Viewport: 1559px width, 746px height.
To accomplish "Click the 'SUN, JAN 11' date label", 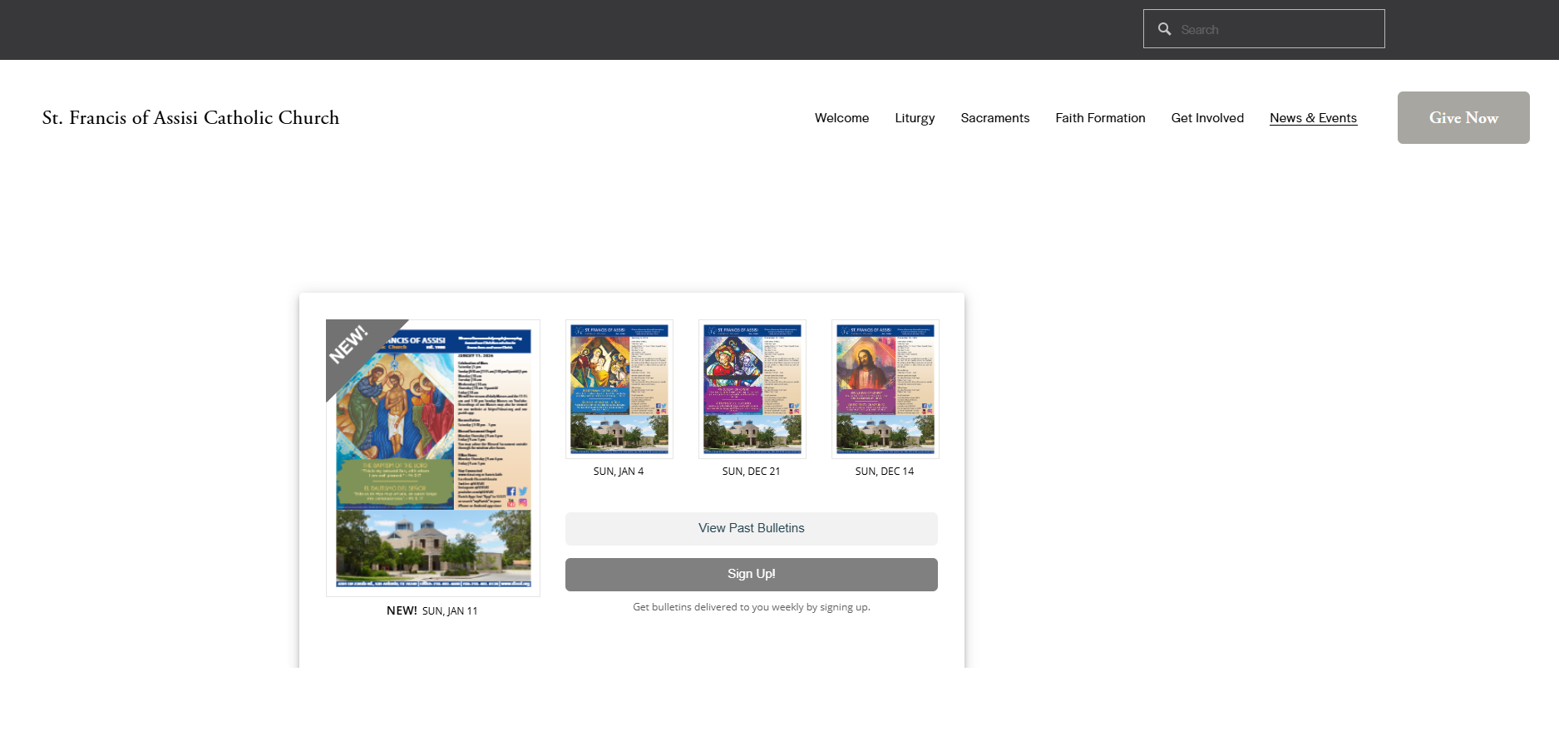I will (x=450, y=611).
